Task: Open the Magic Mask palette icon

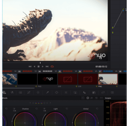Action: [x=75, y=93]
